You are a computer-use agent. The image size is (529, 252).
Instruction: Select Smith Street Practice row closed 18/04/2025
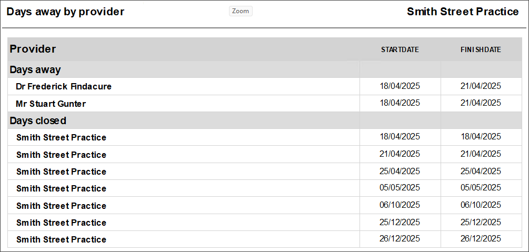tap(264, 137)
